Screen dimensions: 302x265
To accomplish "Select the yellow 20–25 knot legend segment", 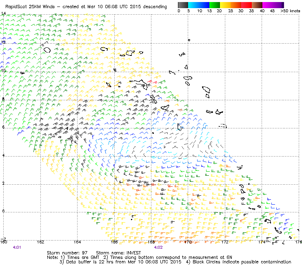I will 225,5.
